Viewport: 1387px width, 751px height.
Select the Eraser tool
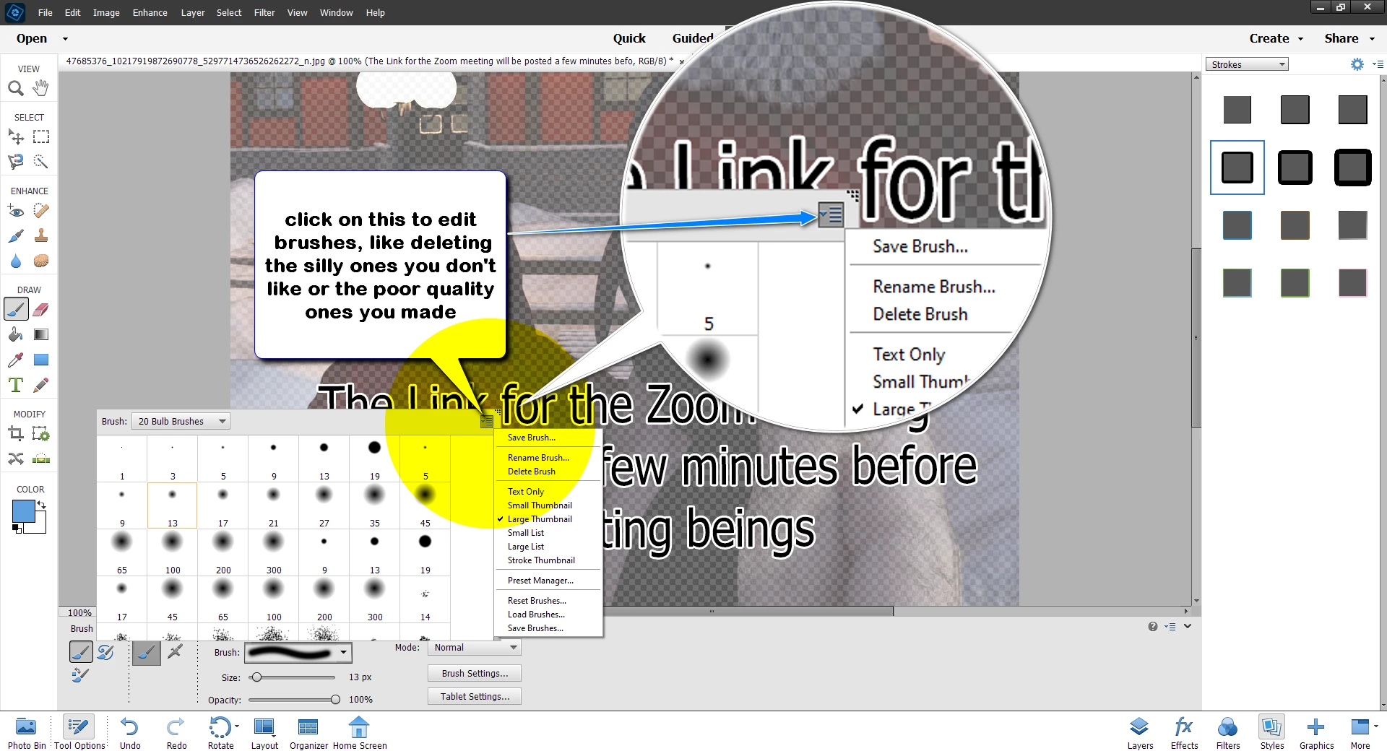click(41, 310)
